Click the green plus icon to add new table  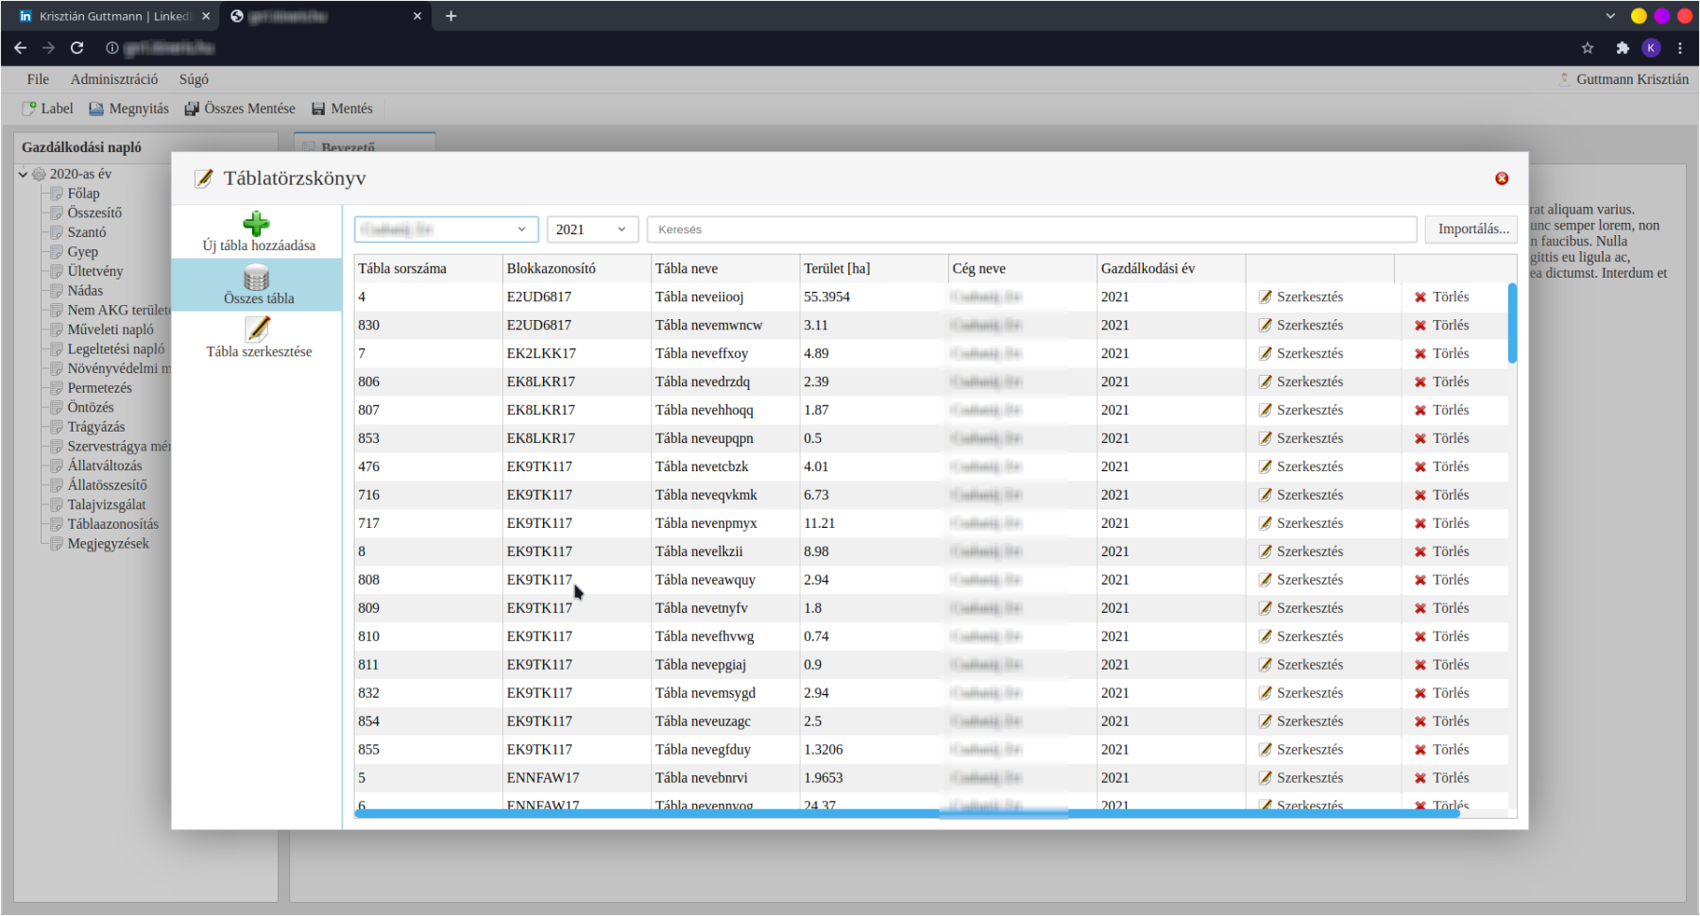256,224
